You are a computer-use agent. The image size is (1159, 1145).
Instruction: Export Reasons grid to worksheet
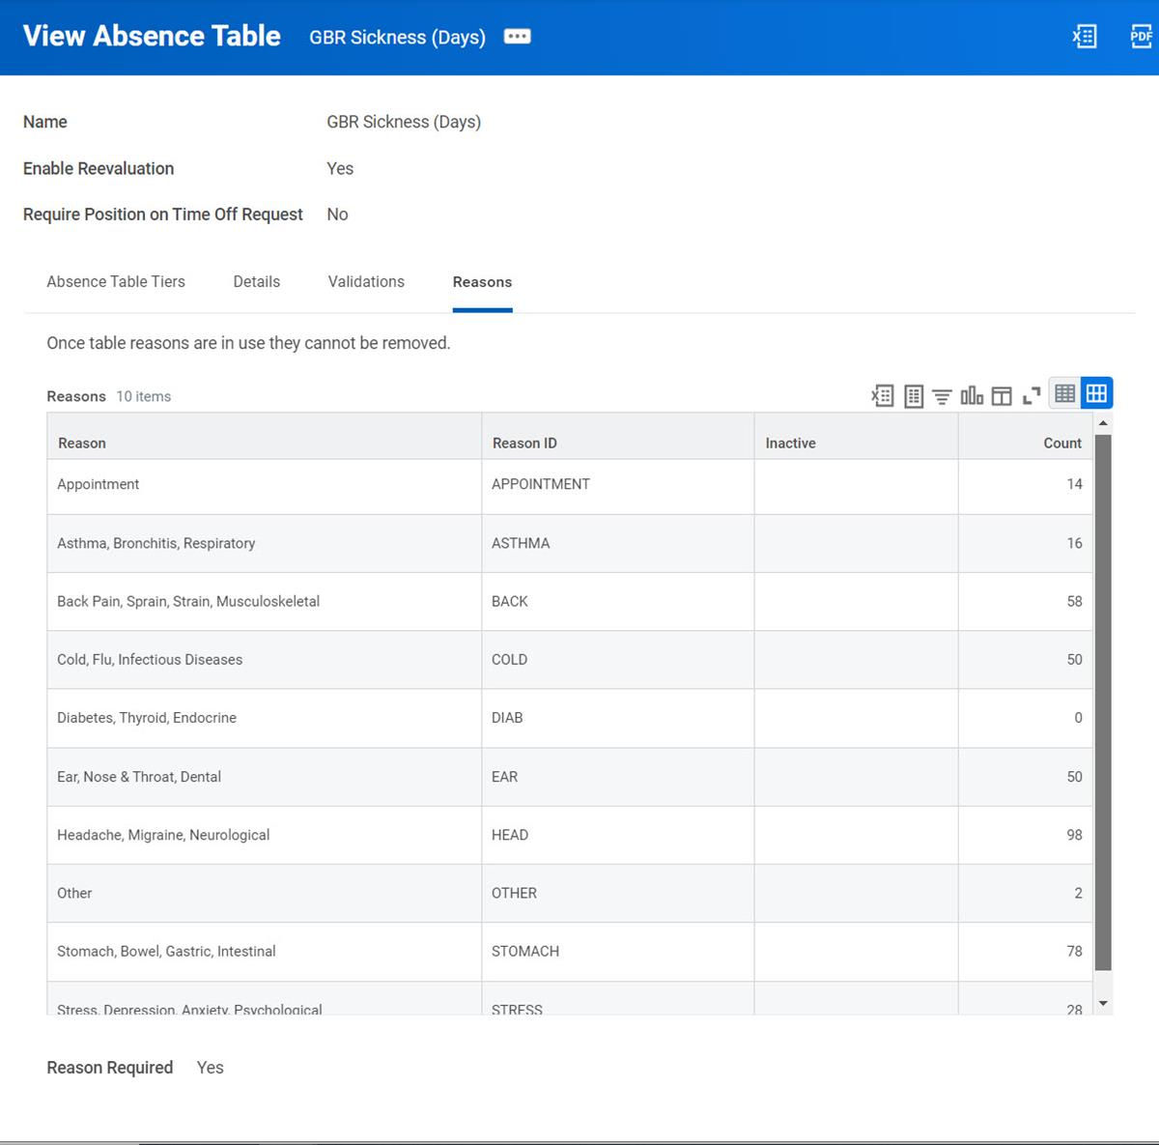(914, 395)
